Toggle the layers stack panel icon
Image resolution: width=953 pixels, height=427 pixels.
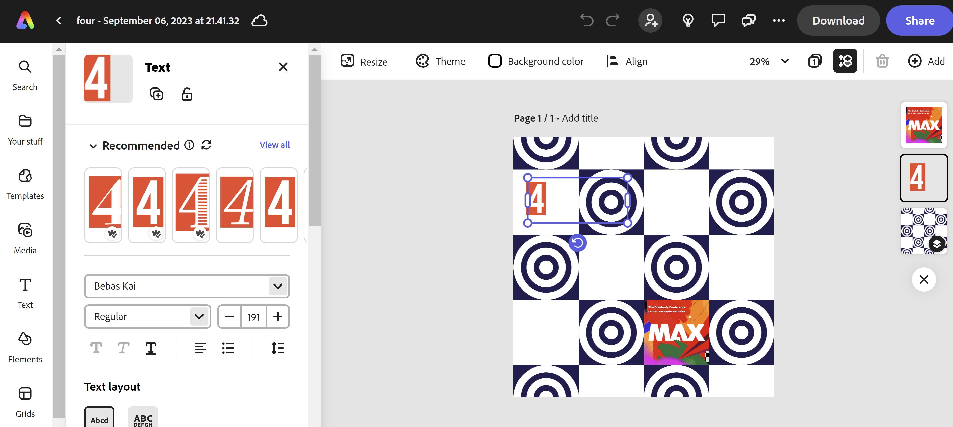pyautogui.click(x=845, y=61)
